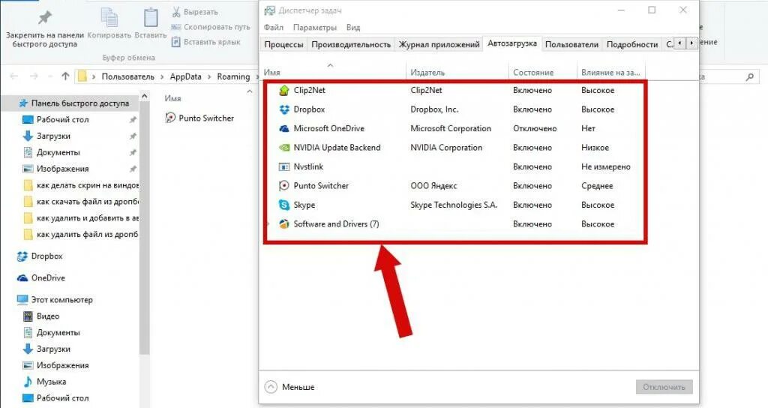768x408 pixels.
Task: Click the Explorer up-arrow navigation icon
Action: point(65,76)
